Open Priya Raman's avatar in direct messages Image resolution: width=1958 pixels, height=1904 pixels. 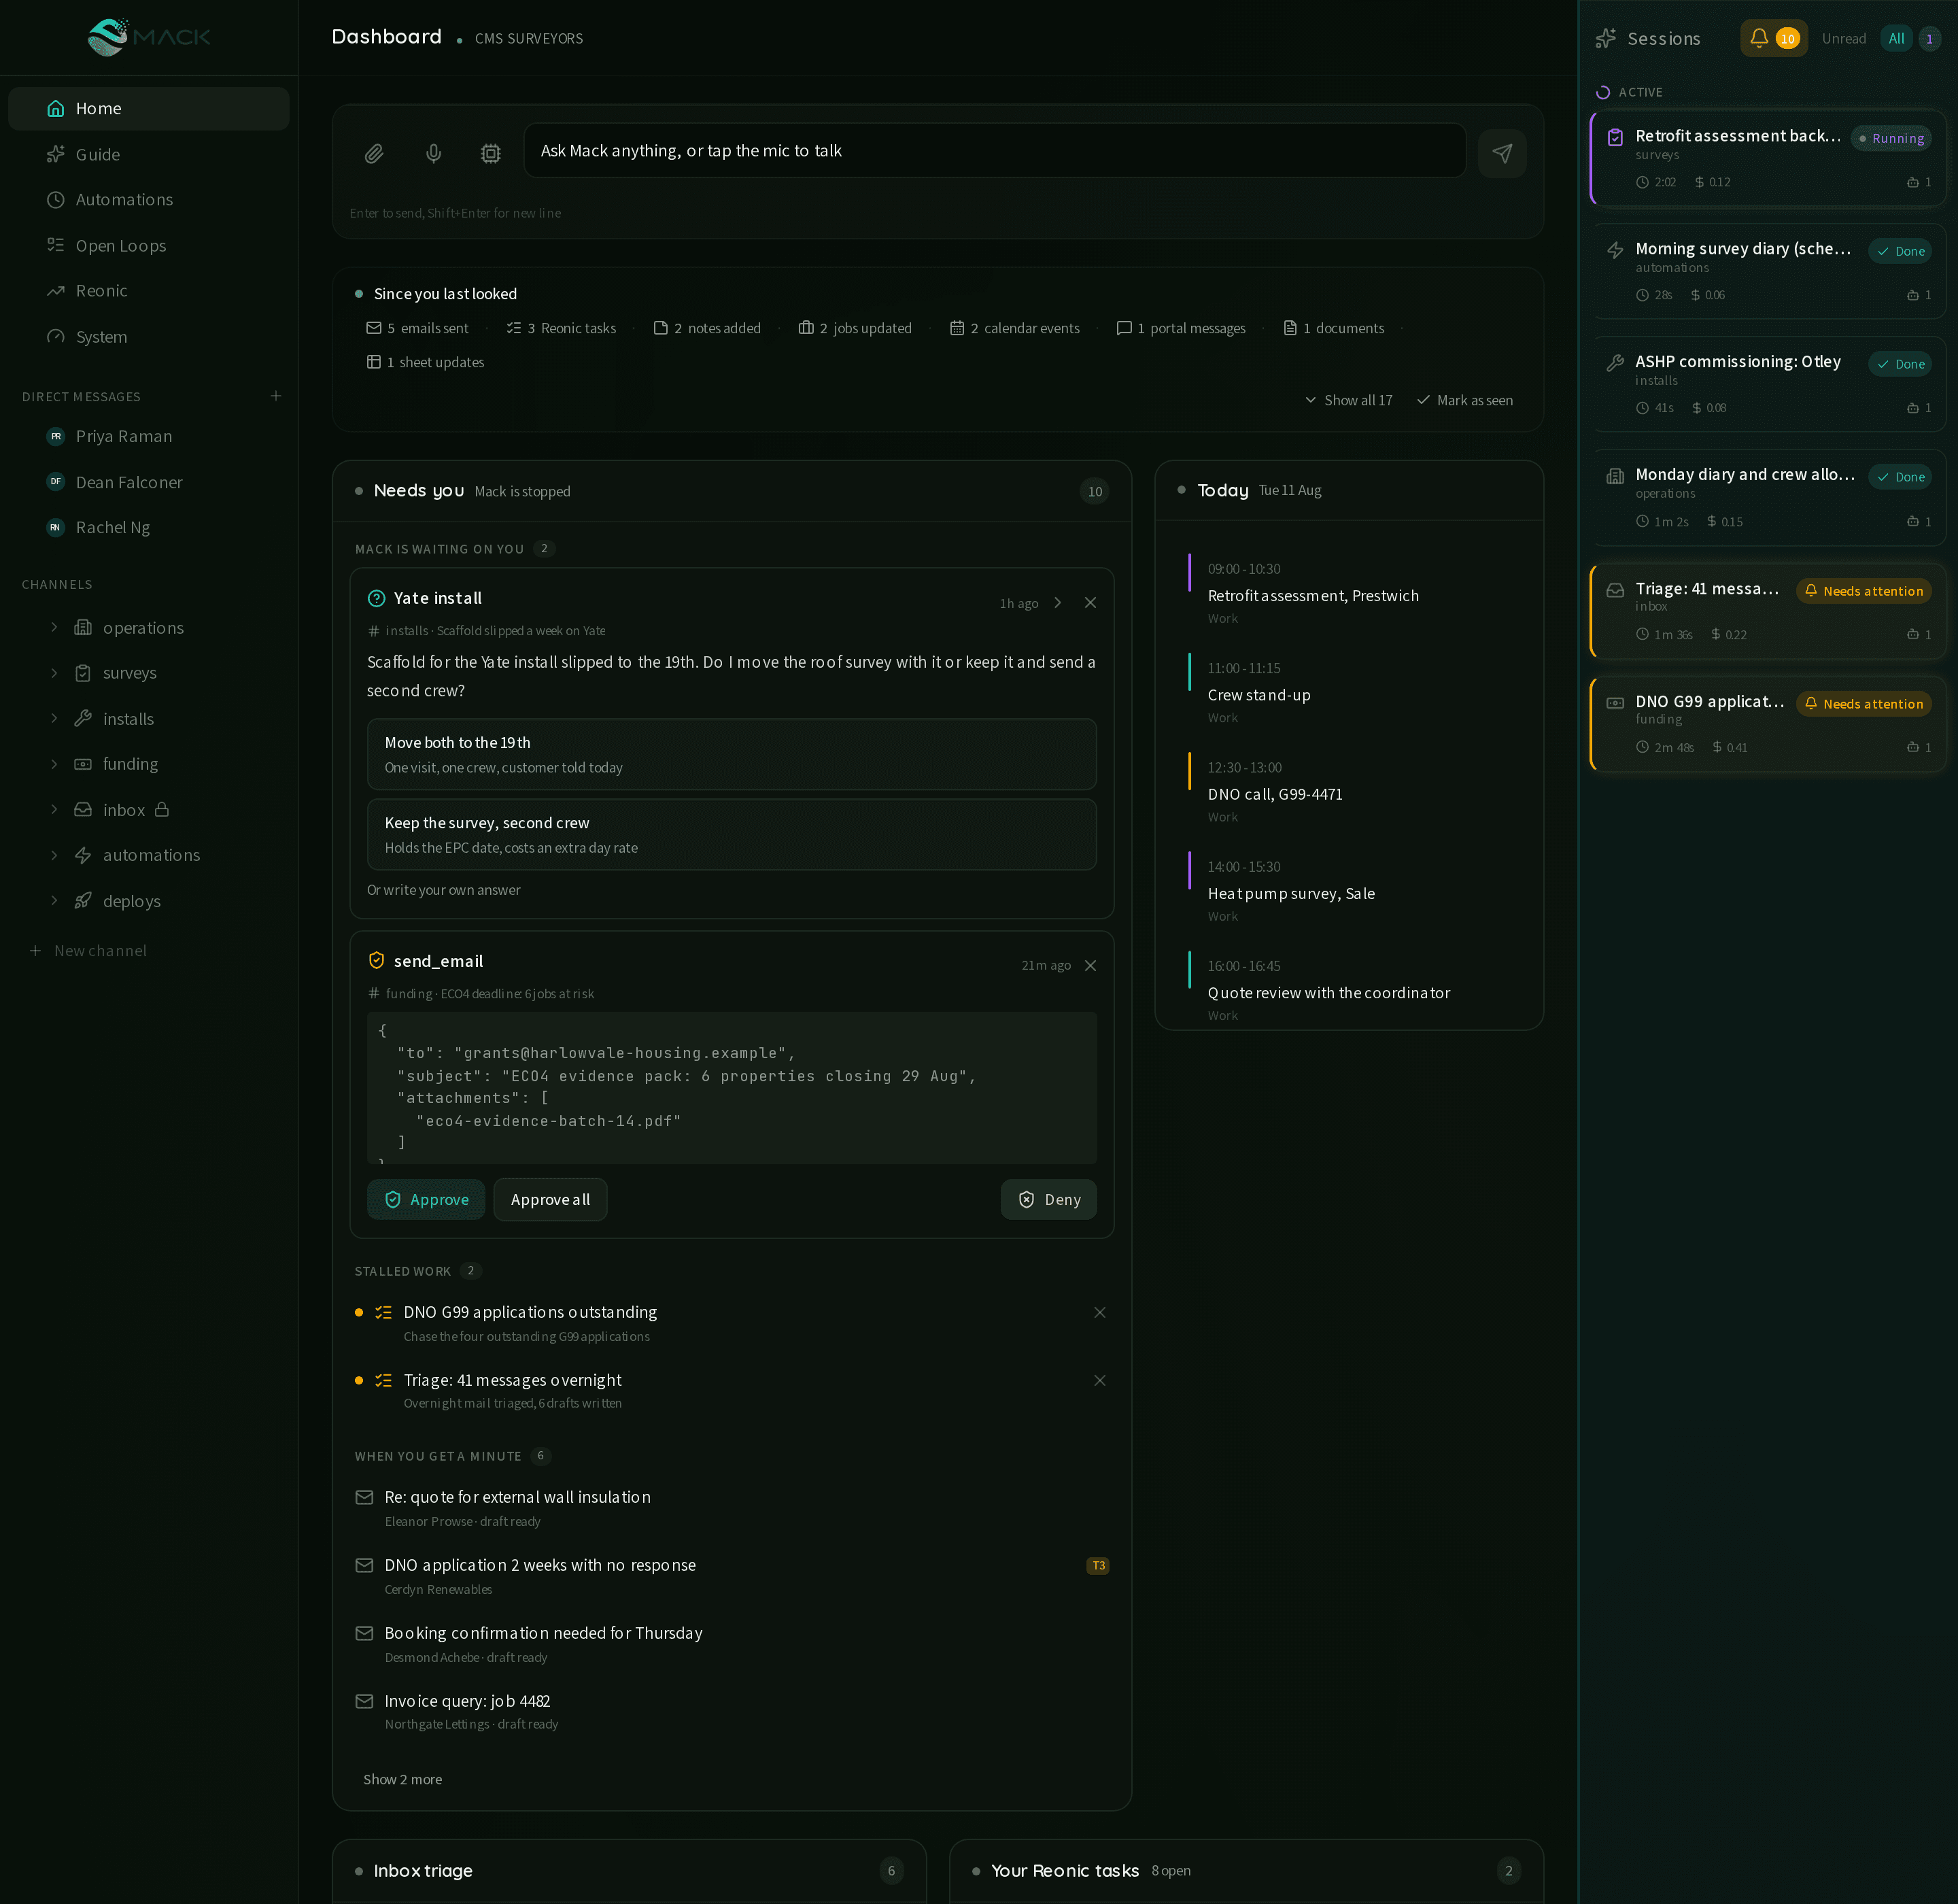(56, 436)
